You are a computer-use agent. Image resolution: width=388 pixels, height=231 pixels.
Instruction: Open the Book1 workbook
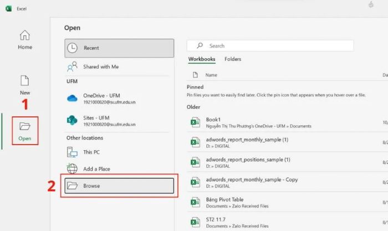pyautogui.click(x=287, y=122)
